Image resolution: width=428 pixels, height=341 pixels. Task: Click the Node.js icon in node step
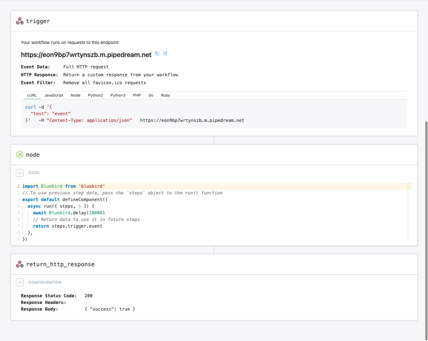tap(20, 155)
